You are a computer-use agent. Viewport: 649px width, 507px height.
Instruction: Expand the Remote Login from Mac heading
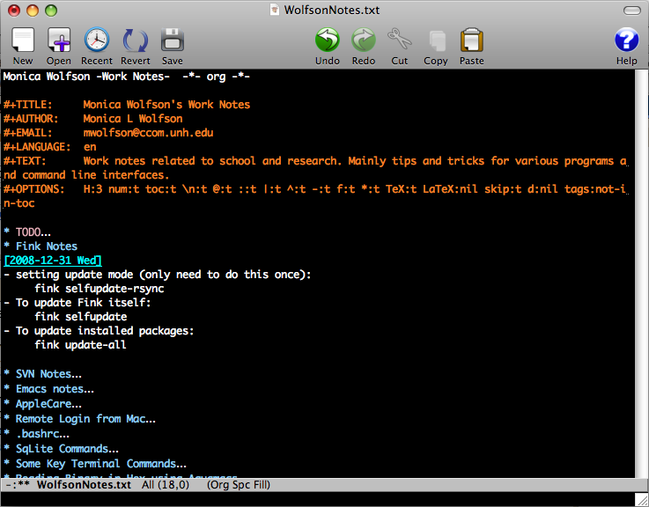click(79, 419)
